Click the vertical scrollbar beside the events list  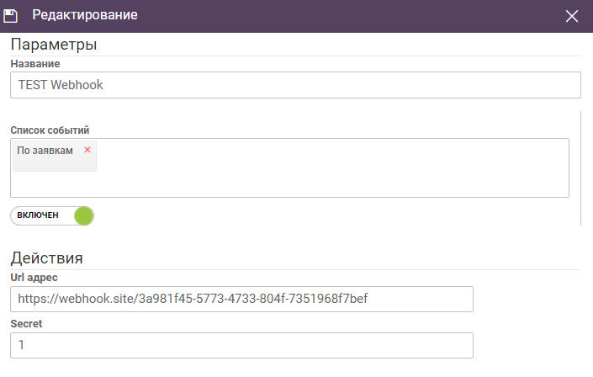tap(581, 168)
